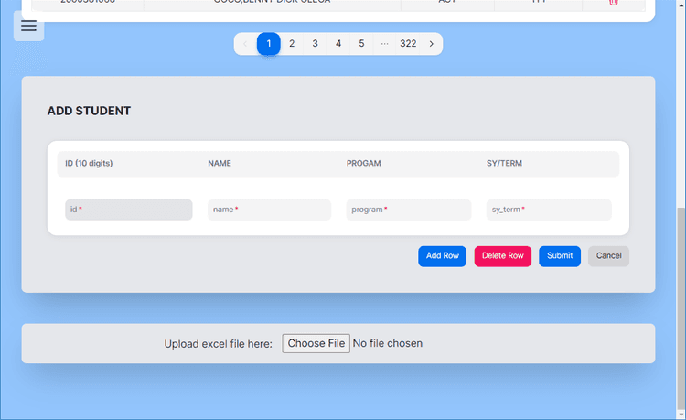Jump to page 2

coord(292,44)
